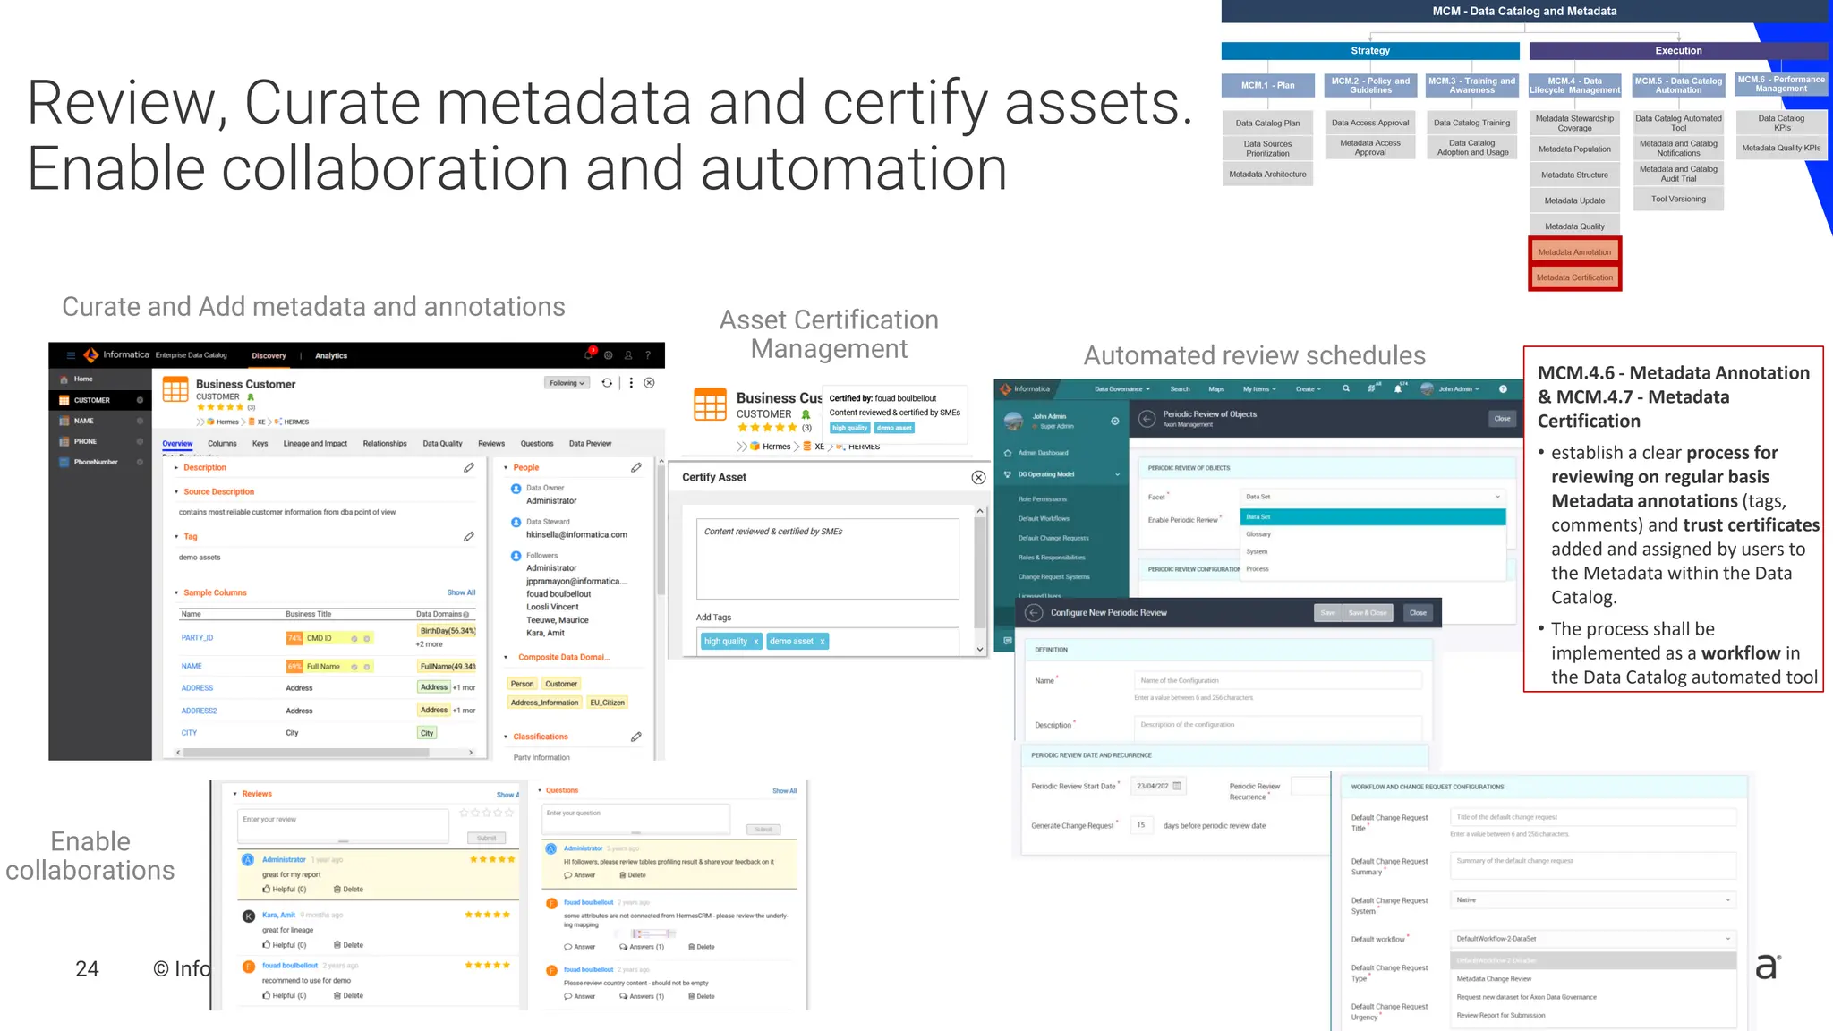This screenshot has width=1833, height=1031.
Task: Open the Periodic Review Start Date calendar
Action: (1177, 787)
